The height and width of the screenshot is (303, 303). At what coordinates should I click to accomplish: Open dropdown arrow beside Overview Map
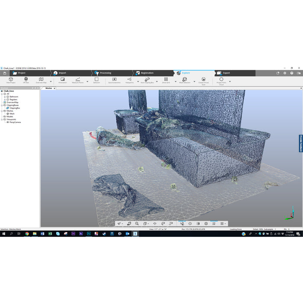point(51,81)
